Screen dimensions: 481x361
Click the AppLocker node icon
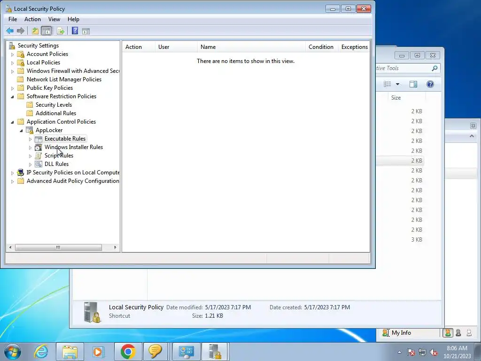click(30, 130)
